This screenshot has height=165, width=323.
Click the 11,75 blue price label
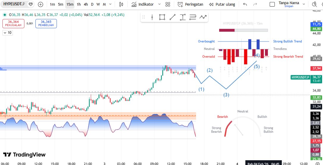(x=316, y=24)
